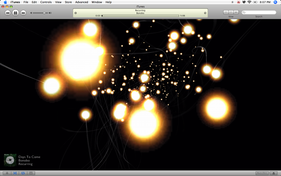Open the Wi-Fi status menu
Viewport: 281px width, 176px height.
[249, 2]
